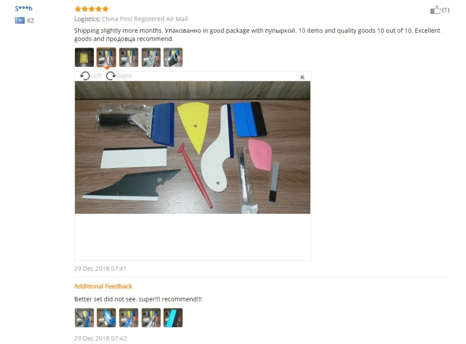Close the enlarged review photo
This screenshot has width=466, height=344.
[302, 77]
